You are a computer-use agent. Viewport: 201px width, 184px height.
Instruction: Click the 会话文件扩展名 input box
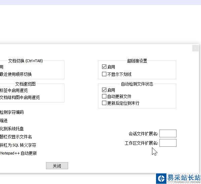coord(168,133)
